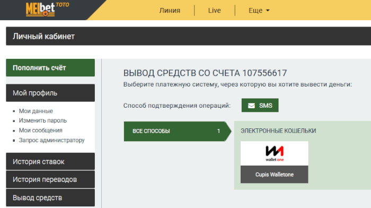Open the Мои данные link
Viewport: 371px width, 208px height.
(x=36, y=111)
